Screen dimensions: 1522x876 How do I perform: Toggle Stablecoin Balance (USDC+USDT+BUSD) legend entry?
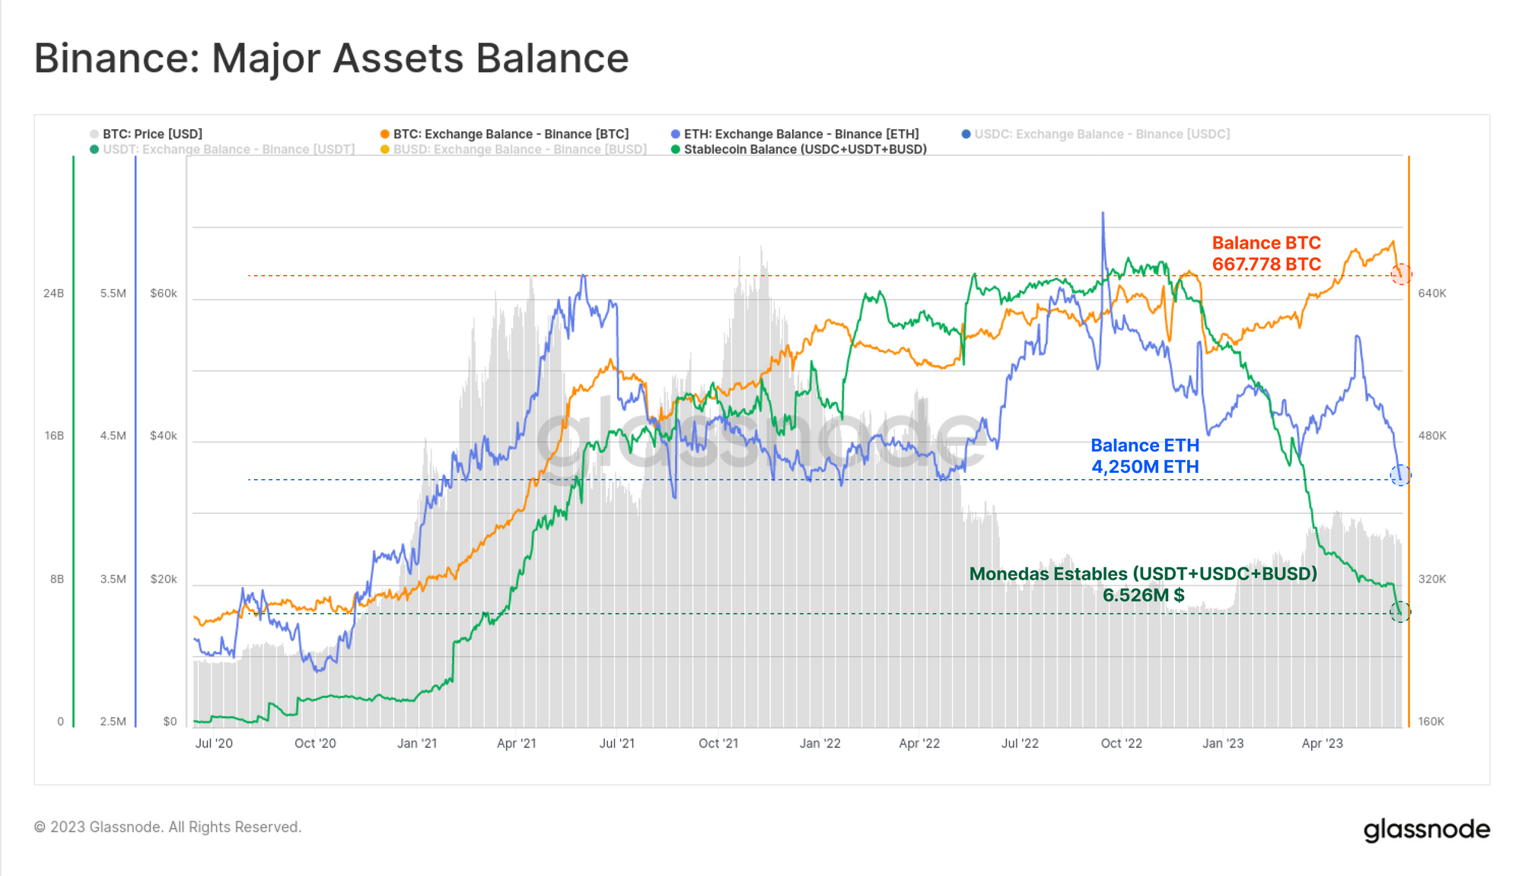pyautogui.click(x=805, y=149)
